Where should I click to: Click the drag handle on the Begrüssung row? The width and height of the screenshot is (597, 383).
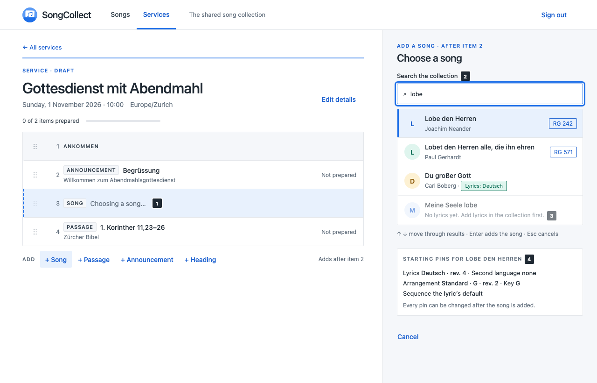[x=35, y=175]
